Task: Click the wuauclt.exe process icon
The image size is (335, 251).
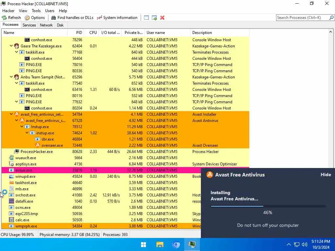Action: coord(11,158)
